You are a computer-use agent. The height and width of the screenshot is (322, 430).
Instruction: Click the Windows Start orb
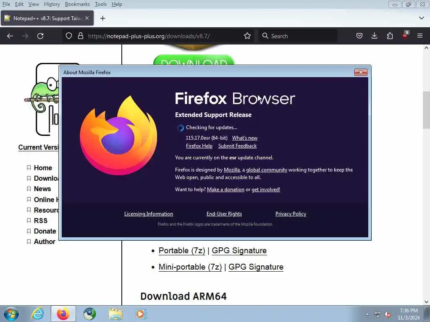[x=11, y=314]
